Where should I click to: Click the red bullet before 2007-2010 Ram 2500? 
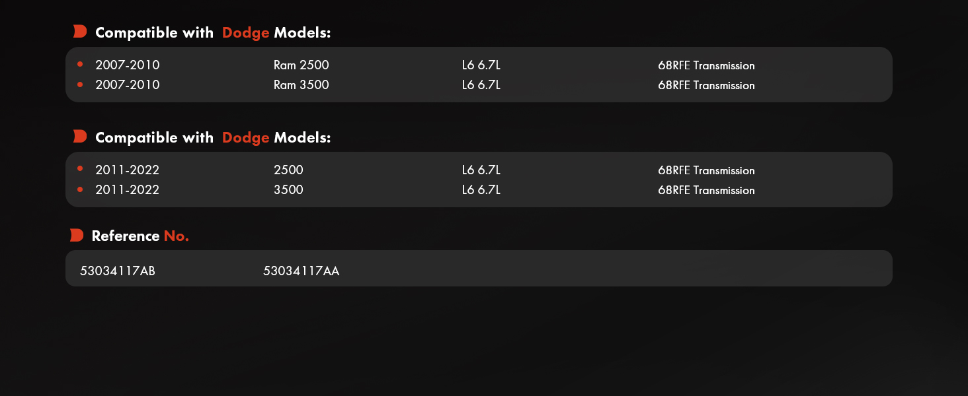click(x=80, y=64)
